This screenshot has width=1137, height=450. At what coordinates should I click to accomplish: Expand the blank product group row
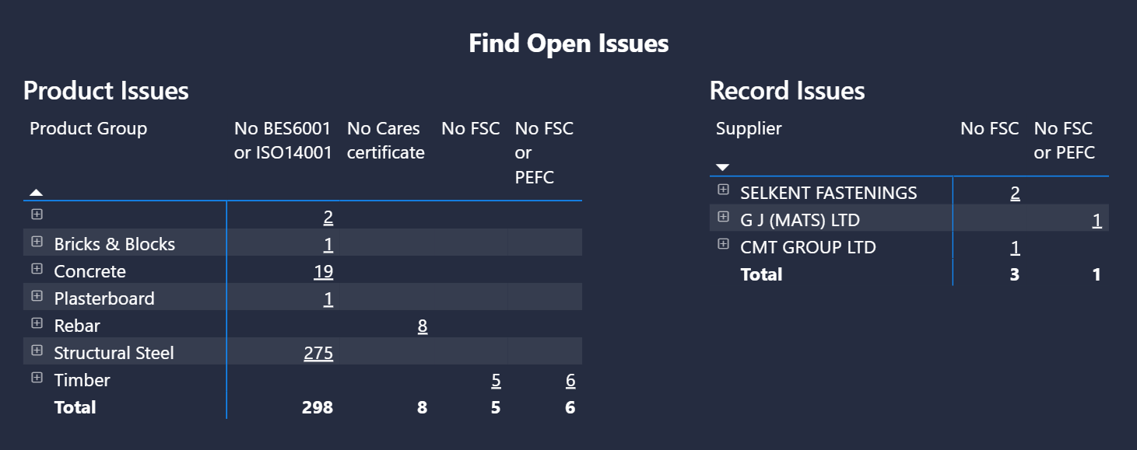click(37, 215)
